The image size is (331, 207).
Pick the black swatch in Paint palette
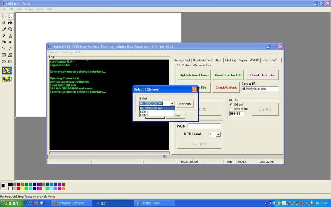[x=10, y=184]
